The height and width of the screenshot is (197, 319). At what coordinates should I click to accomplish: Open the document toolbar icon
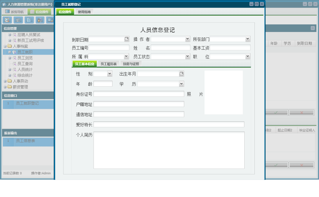click(29, 20)
